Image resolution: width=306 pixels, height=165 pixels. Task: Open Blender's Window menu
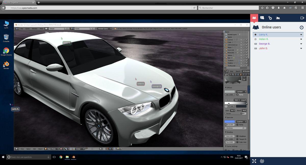pyautogui.click(x=34, y=29)
